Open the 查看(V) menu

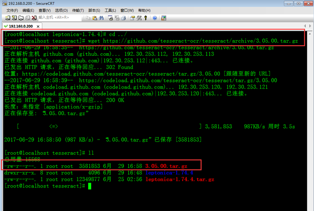pyautogui.click(x=44, y=10)
